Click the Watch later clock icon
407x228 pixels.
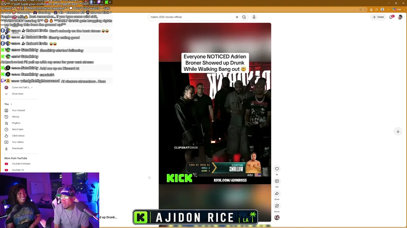click(x=6, y=130)
